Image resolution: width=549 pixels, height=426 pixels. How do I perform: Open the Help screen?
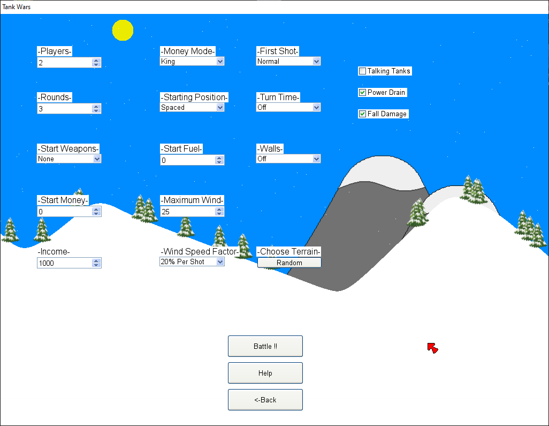(265, 373)
